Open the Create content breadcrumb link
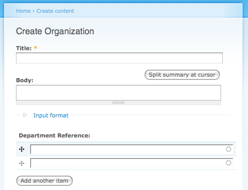Image resolution: width=248 pixels, height=190 pixels. click(x=55, y=11)
